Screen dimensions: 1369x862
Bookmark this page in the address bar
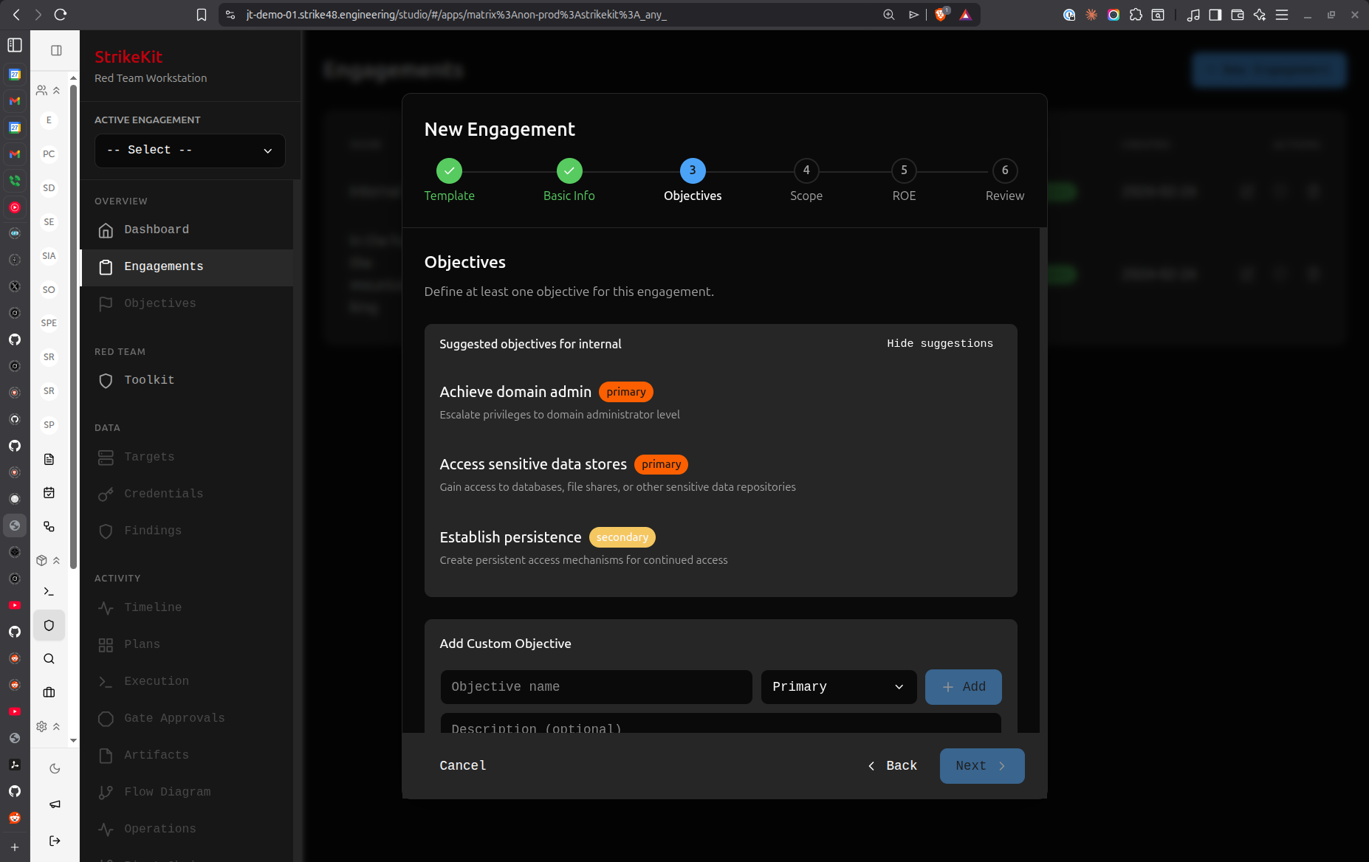pos(202,15)
